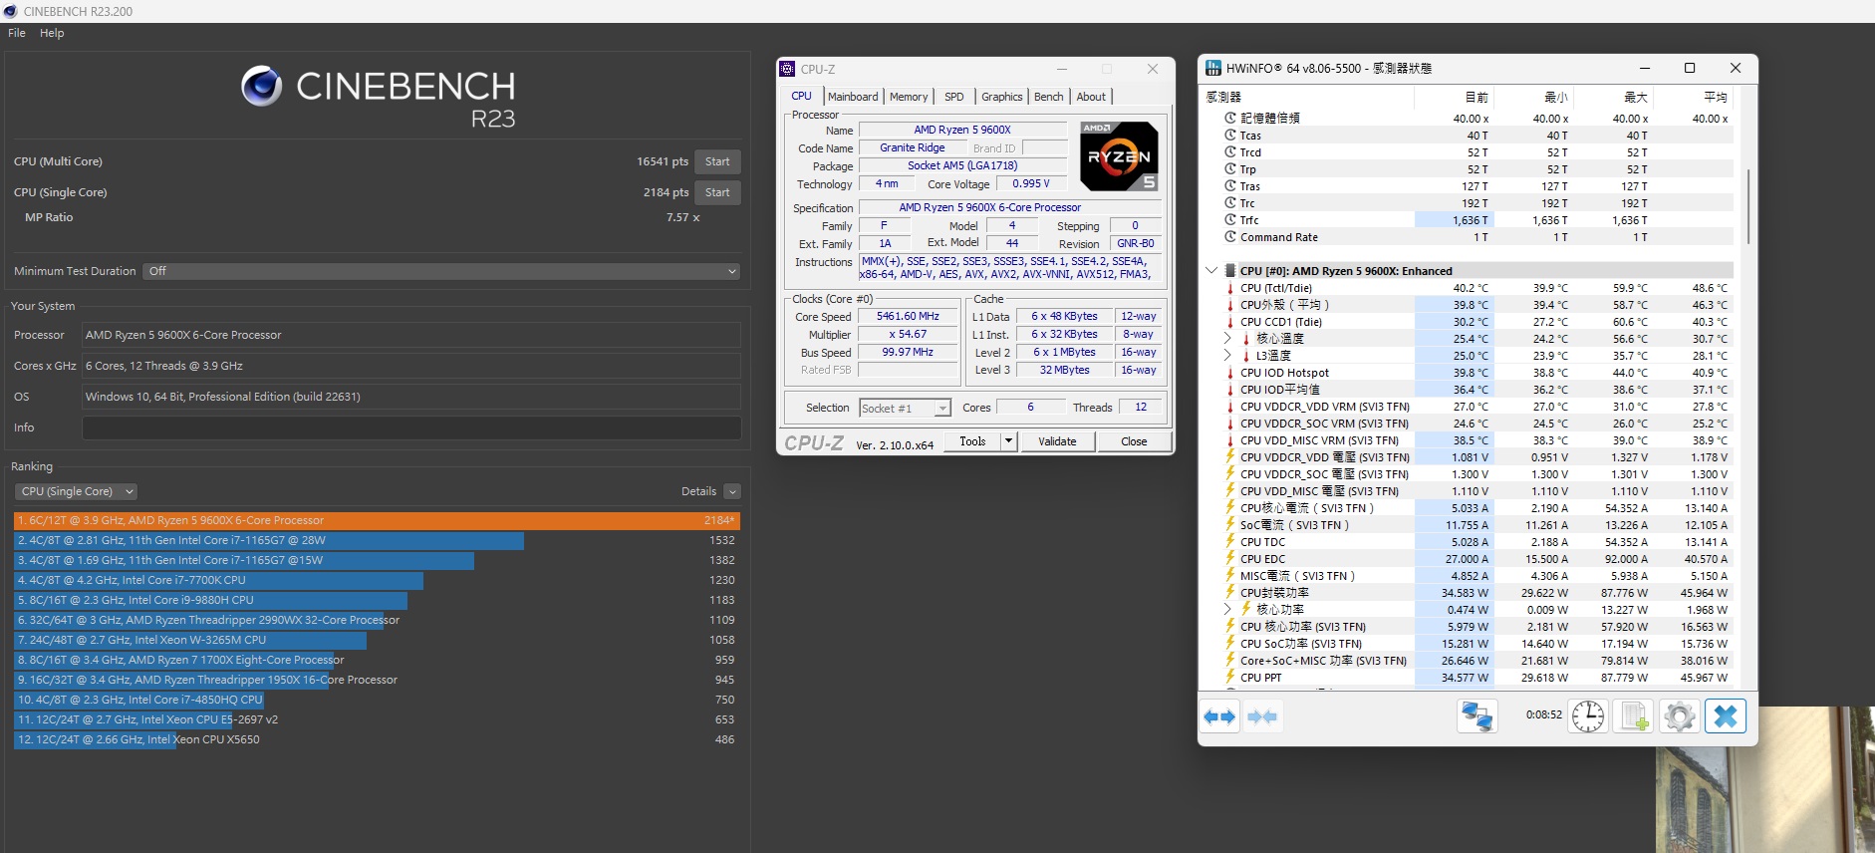
Task: Click the 平均 column header in HWiNFO
Action: click(x=1694, y=97)
